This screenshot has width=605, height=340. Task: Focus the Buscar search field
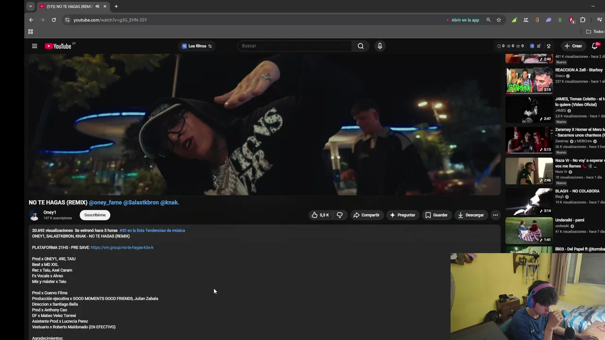coord(294,46)
